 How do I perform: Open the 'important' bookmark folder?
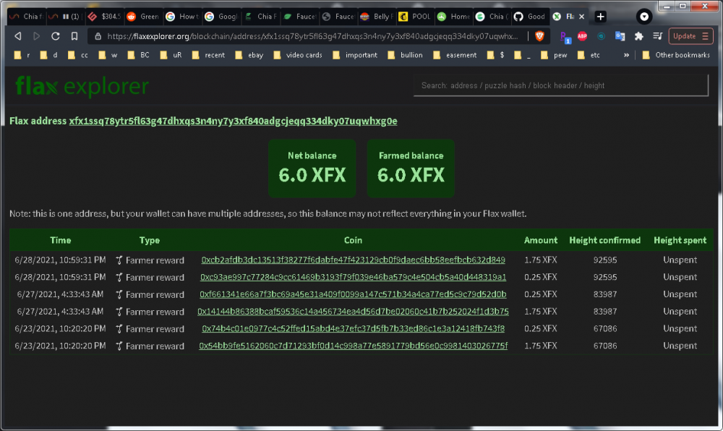pyautogui.click(x=355, y=55)
